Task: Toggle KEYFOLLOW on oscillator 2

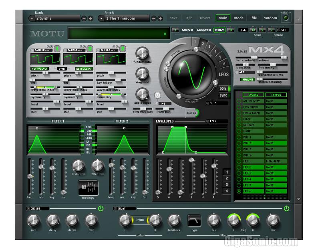Action: click(x=84, y=69)
